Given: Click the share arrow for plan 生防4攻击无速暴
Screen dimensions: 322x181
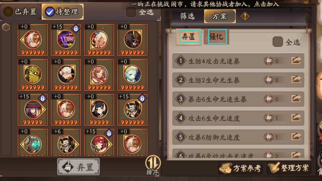Looking at the screenshot, I should click(x=296, y=61).
